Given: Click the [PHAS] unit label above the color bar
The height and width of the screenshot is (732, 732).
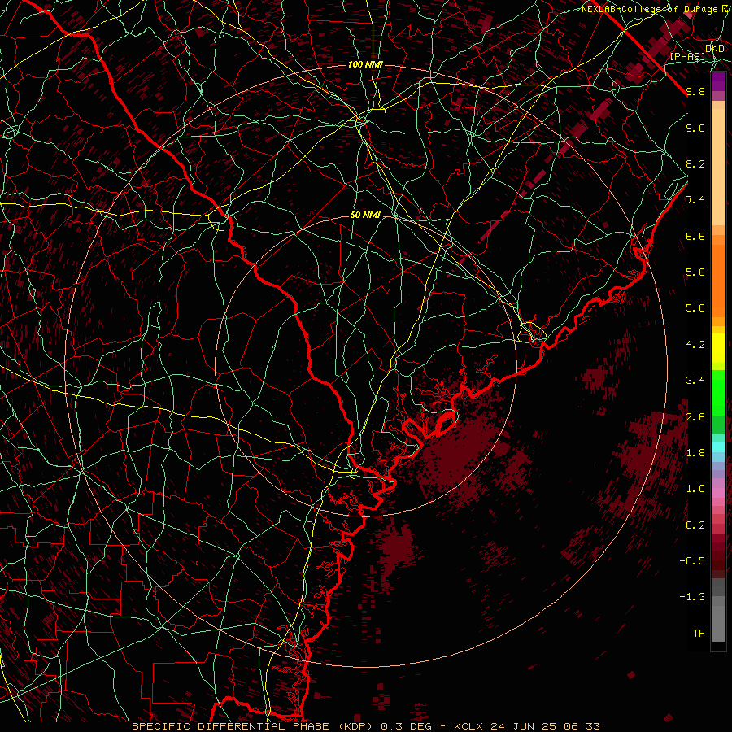Looking at the screenshot, I should (x=687, y=56).
